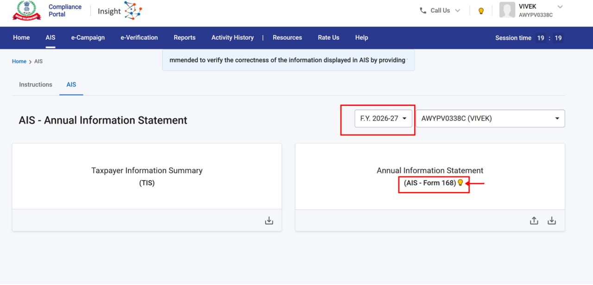This screenshot has width=593, height=285.
Task: Click the AIS - Annual Information Statement heading
Action: (x=103, y=120)
